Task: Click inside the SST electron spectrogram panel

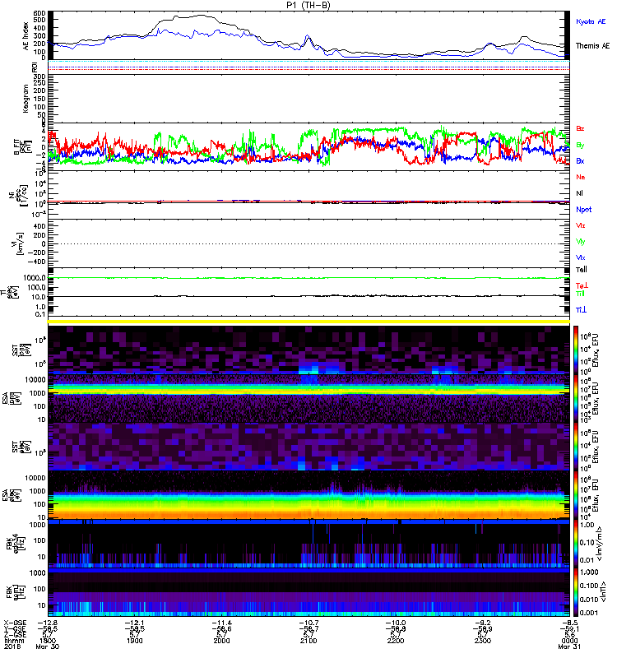Action: (x=308, y=447)
